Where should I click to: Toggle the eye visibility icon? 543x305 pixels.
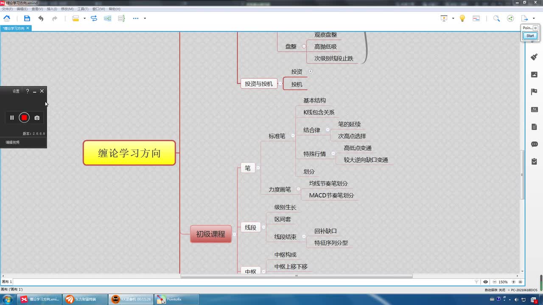[x=485, y=282]
